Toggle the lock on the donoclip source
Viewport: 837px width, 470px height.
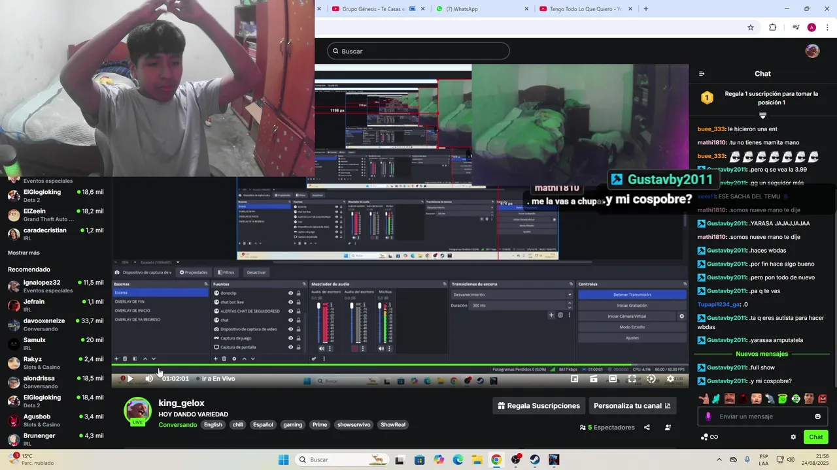click(299, 293)
